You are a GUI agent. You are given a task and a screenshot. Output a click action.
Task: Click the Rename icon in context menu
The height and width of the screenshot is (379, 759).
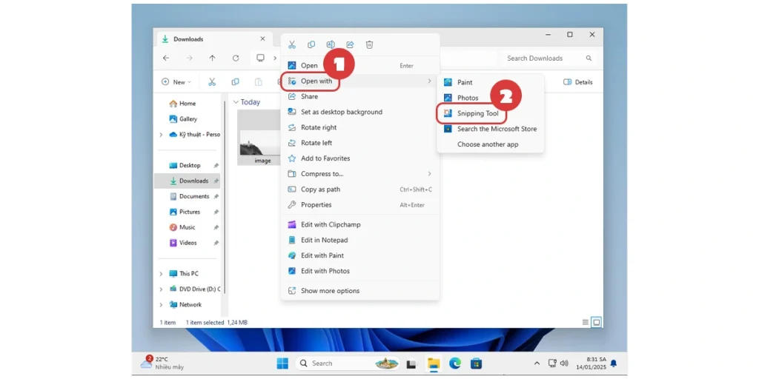pyautogui.click(x=331, y=44)
